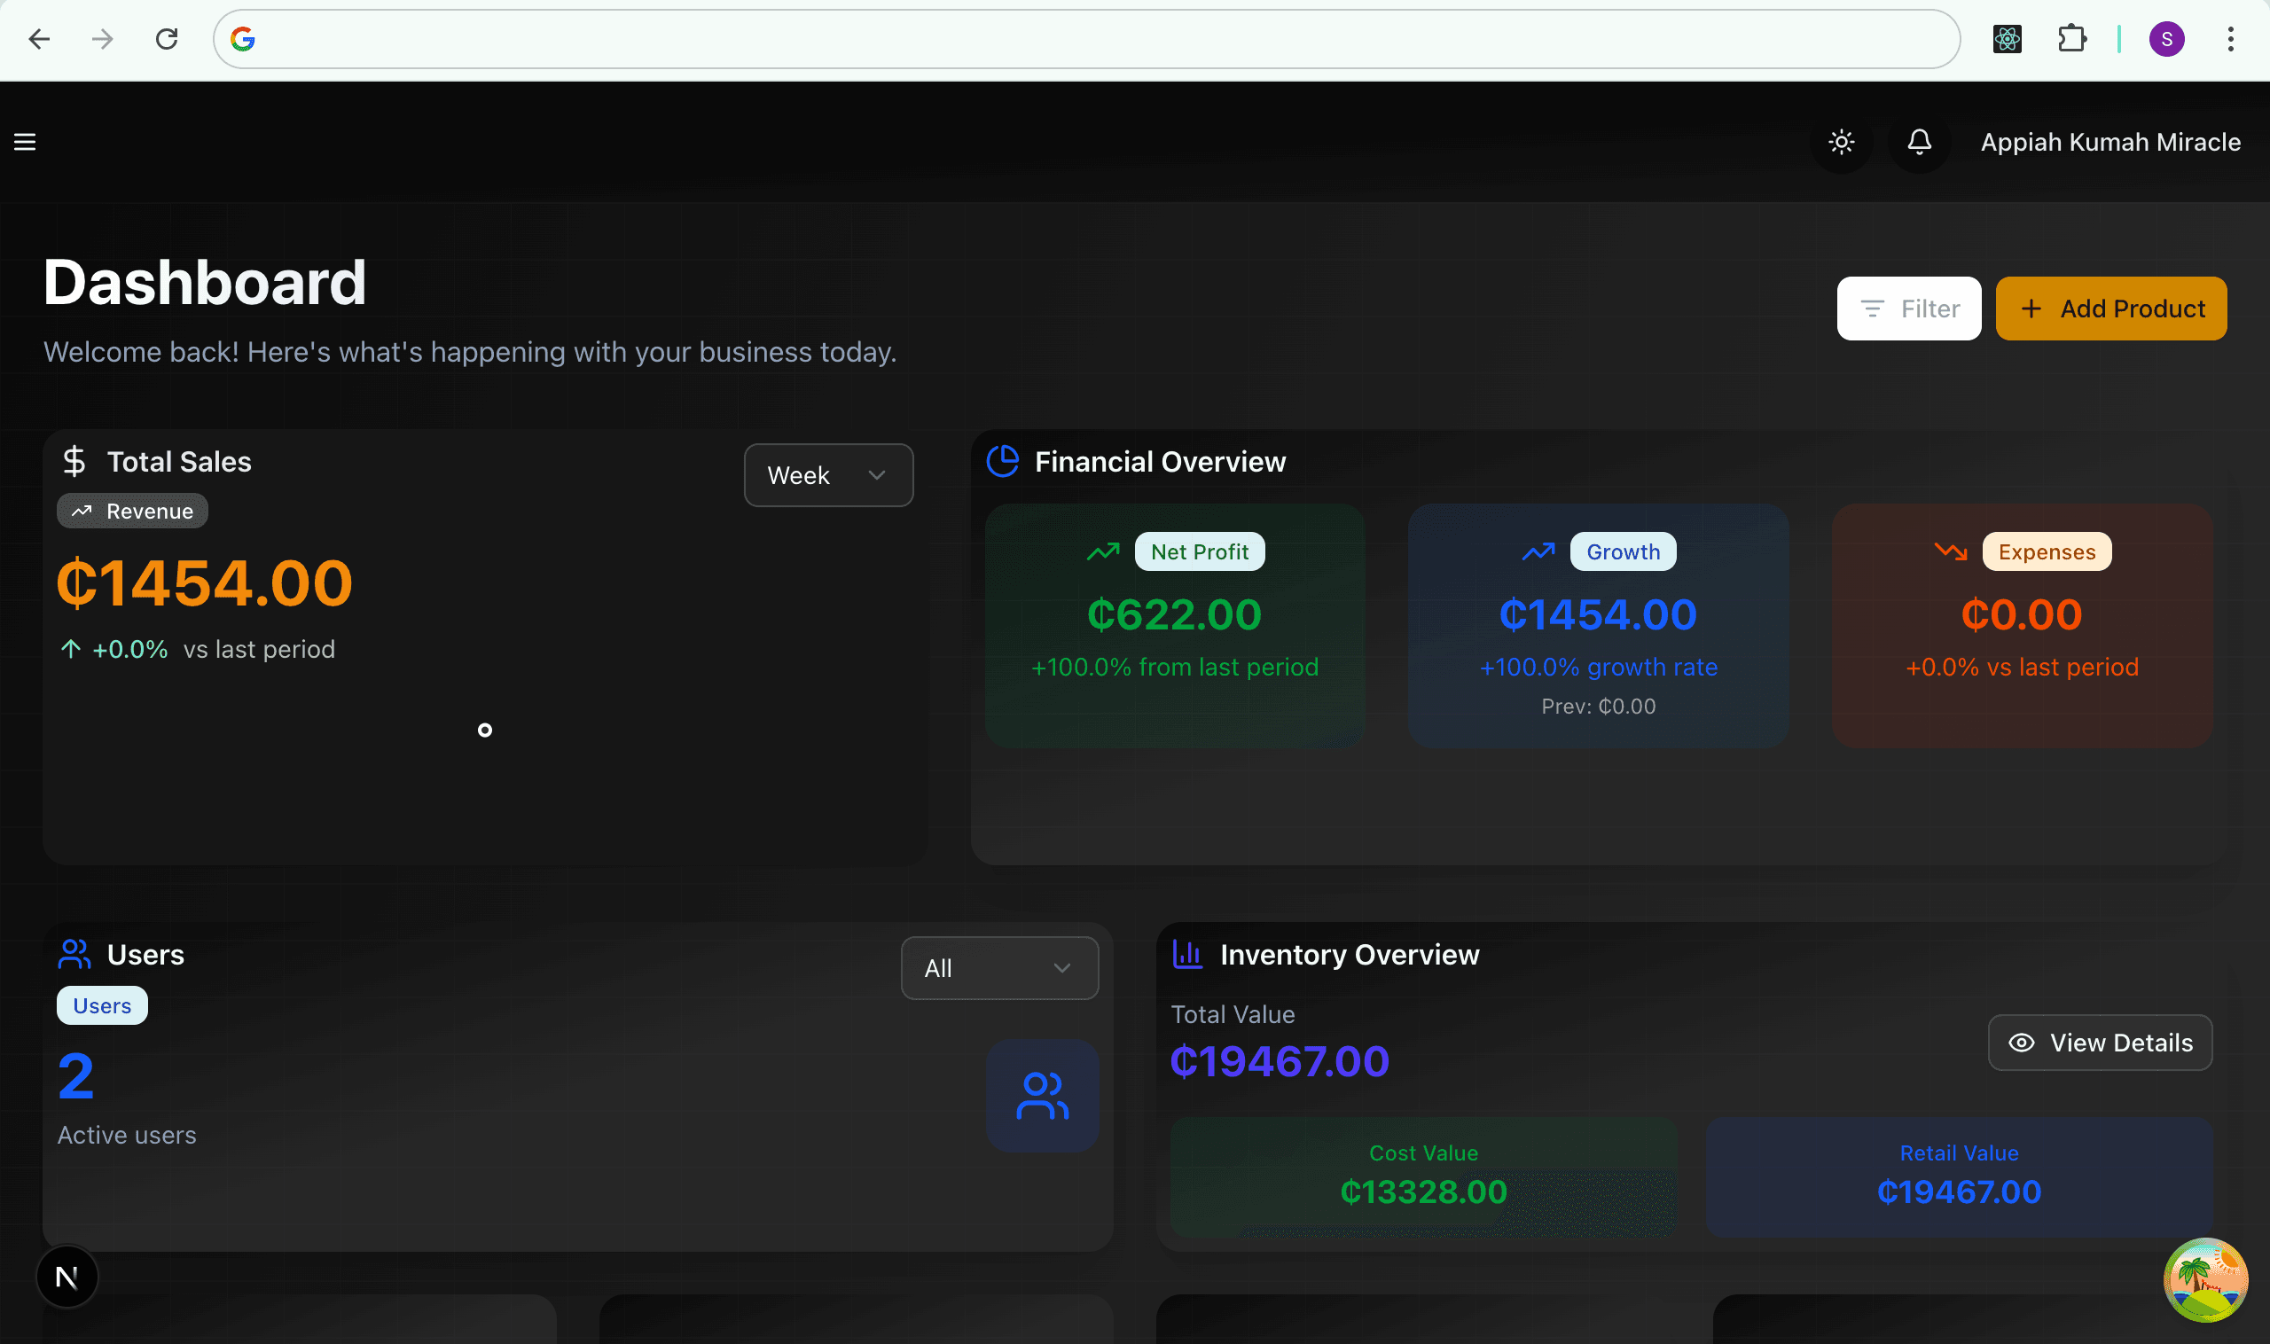Click the React DevTools extension icon
This screenshot has height=1344, width=2270.
2007,39
